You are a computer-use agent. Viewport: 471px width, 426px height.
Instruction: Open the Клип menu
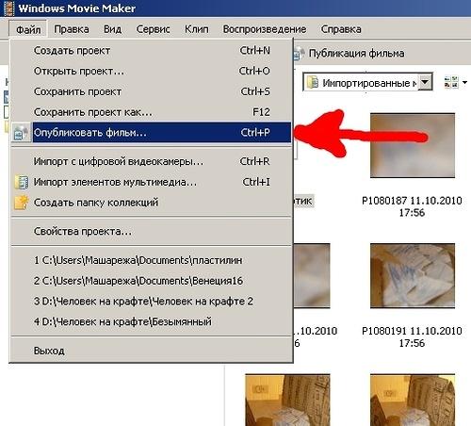click(197, 29)
